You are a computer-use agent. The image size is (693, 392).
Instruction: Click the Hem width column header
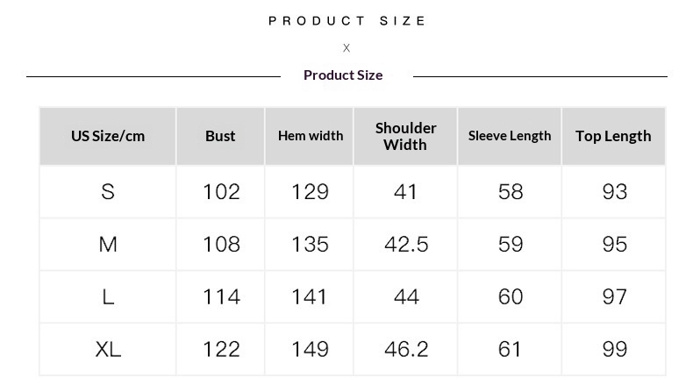pos(311,136)
